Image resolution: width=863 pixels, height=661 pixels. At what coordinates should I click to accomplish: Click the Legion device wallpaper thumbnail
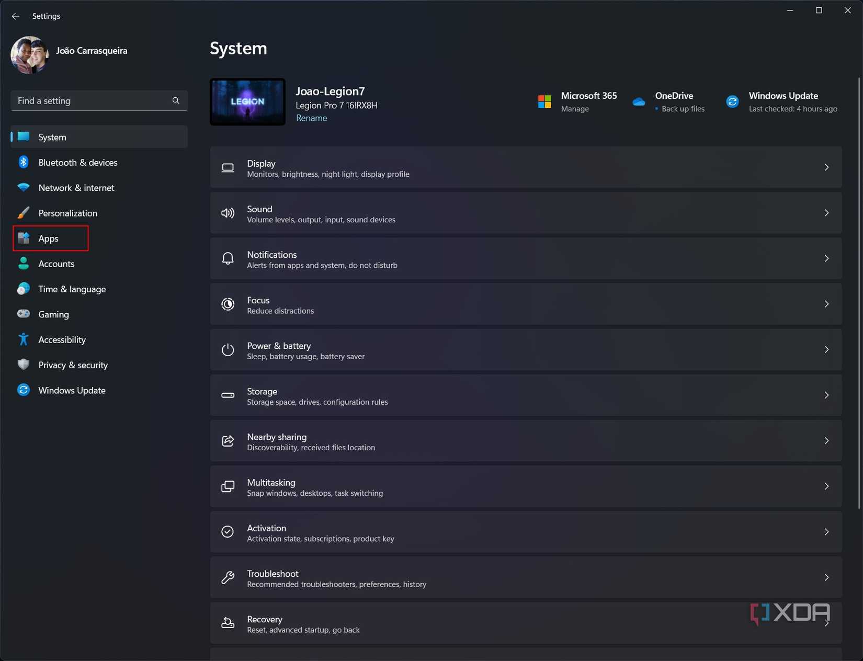point(247,102)
